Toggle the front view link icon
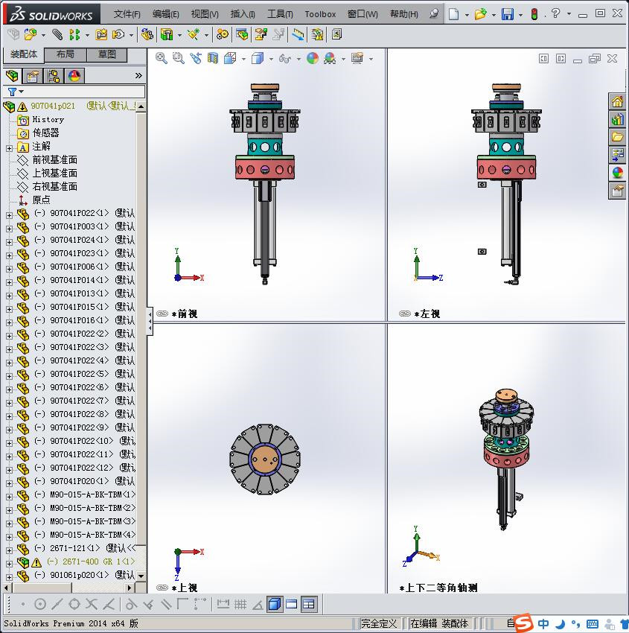Image resolution: width=629 pixels, height=633 pixels. coord(162,314)
